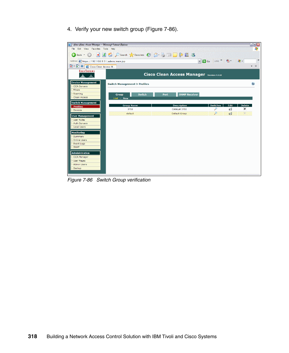
Task: Open the Help menu
Action: (113, 49)
